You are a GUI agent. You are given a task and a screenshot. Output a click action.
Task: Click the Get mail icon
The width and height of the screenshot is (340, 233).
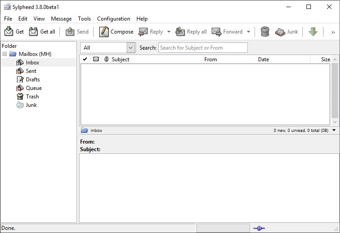tap(8, 32)
